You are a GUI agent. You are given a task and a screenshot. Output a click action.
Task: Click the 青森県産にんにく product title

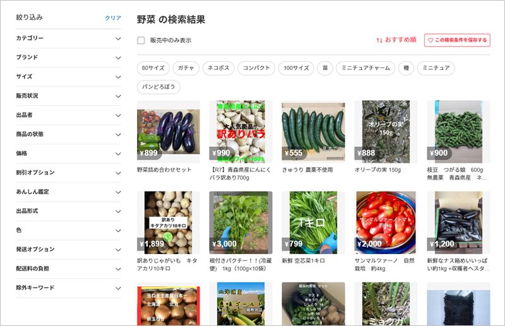tap(241, 173)
